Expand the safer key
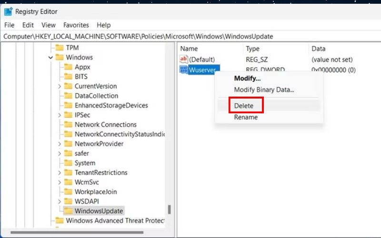 click(x=59, y=153)
